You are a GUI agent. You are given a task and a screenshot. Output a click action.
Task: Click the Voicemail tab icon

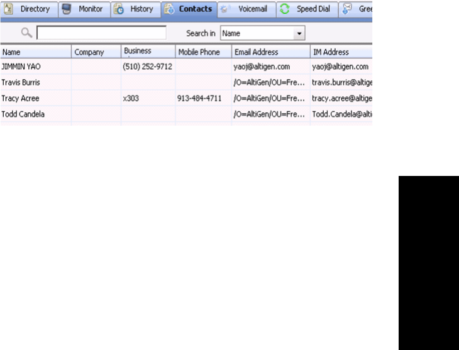coord(224,9)
